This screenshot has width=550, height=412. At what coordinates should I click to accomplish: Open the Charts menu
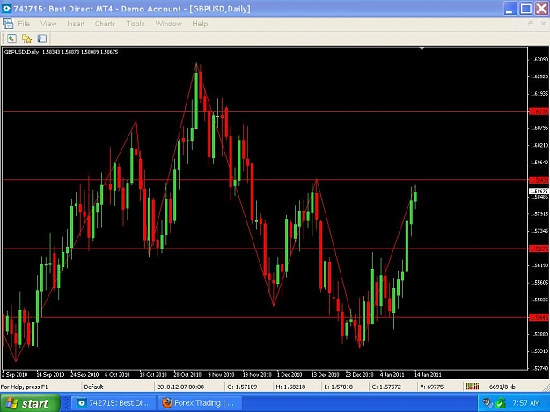coord(105,24)
